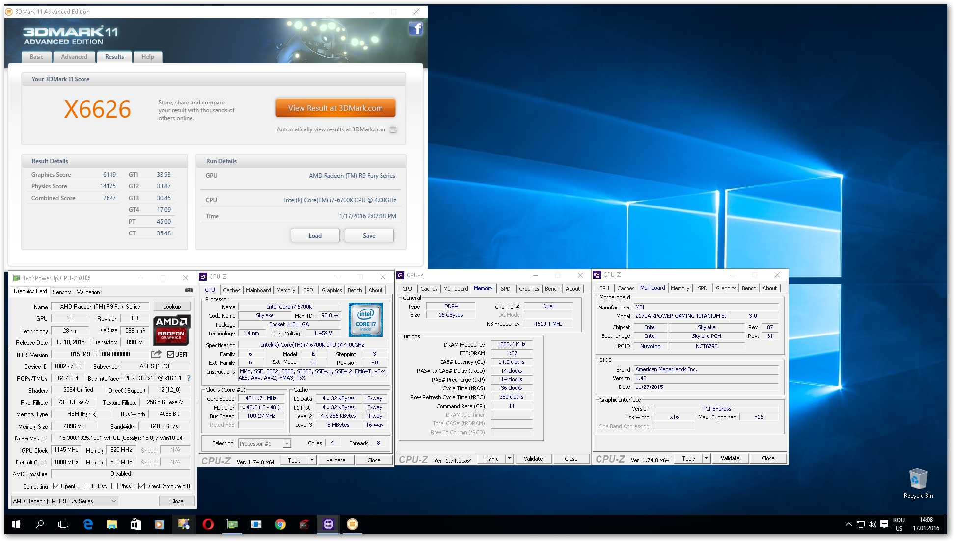
Task: Click the Mainboard Model field in CPU-Z
Action: click(681, 316)
